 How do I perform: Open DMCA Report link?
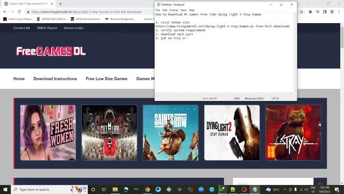(47, 28)
